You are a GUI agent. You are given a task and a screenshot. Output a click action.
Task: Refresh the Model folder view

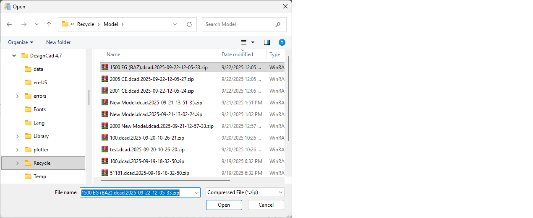coord(189,24)
